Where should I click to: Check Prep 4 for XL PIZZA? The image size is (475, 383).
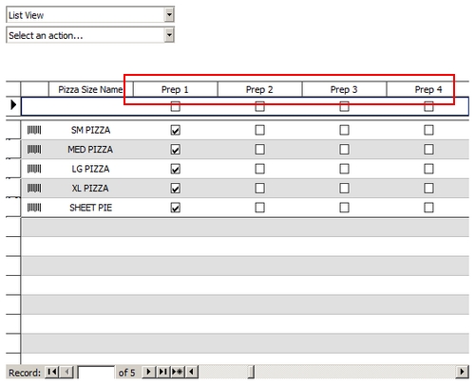click(x=428, y=189)
